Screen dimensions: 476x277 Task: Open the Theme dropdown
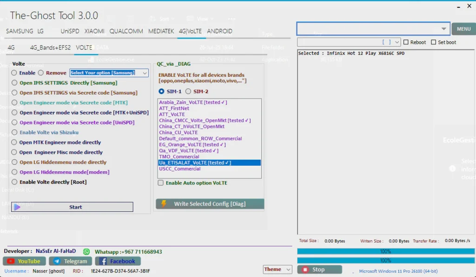click(288, 270)
